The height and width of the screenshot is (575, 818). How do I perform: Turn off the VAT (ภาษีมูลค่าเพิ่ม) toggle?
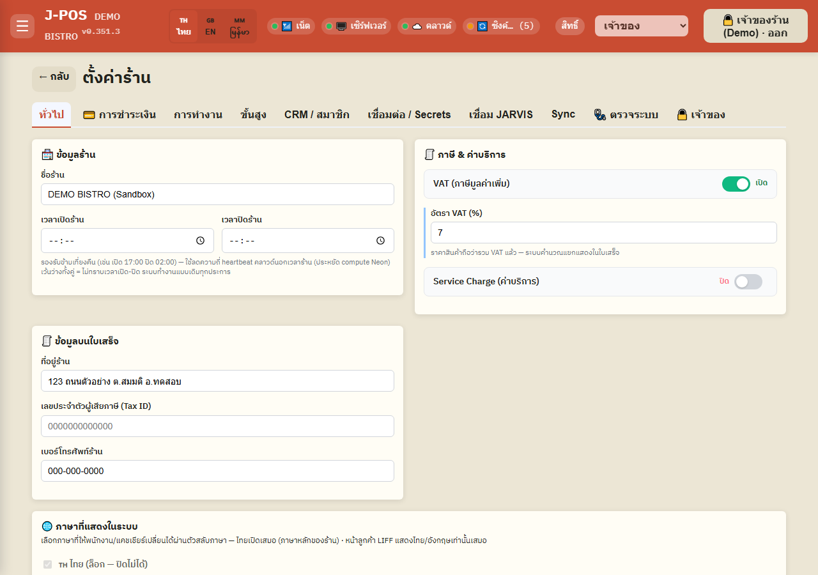[x=736, y=184]
